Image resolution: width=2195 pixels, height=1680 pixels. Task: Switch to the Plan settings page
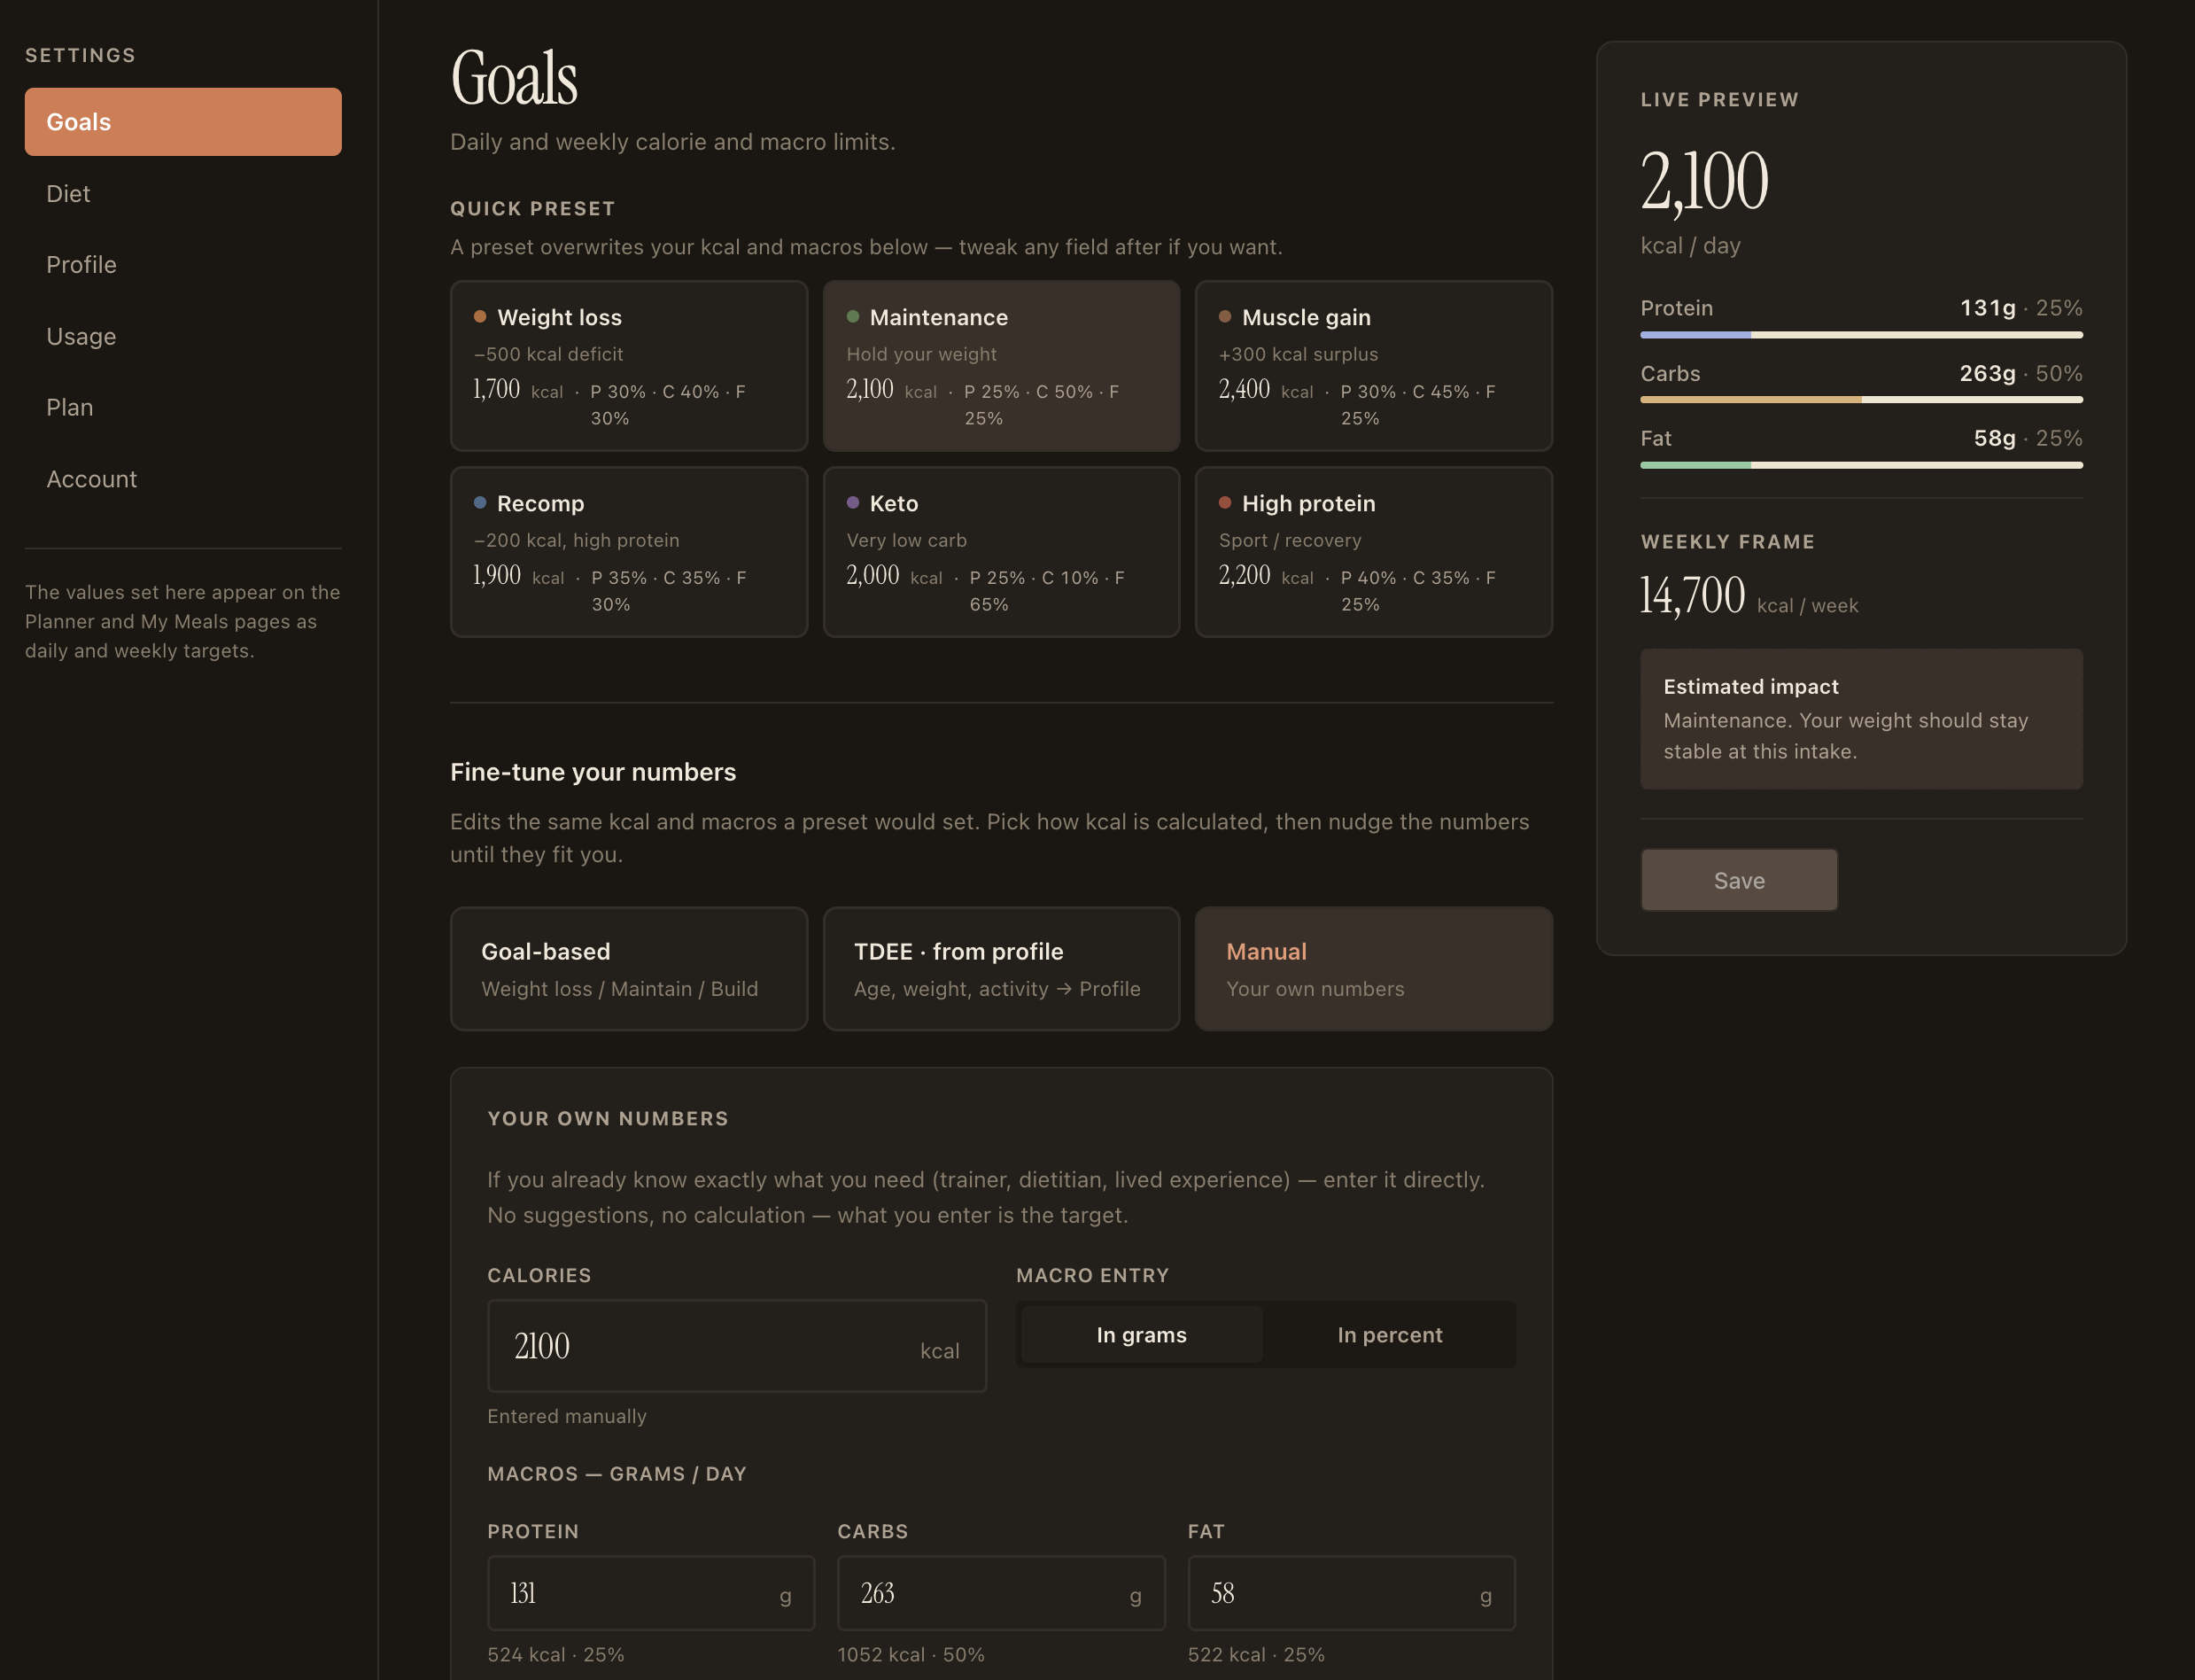182,407
